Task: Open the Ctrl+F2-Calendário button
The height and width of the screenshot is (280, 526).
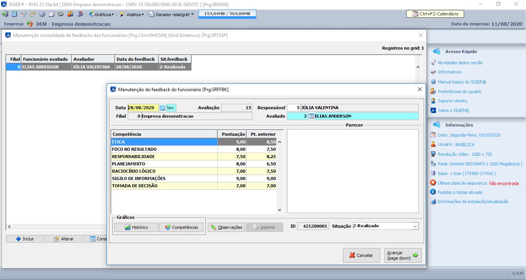Action: point(435,14)
